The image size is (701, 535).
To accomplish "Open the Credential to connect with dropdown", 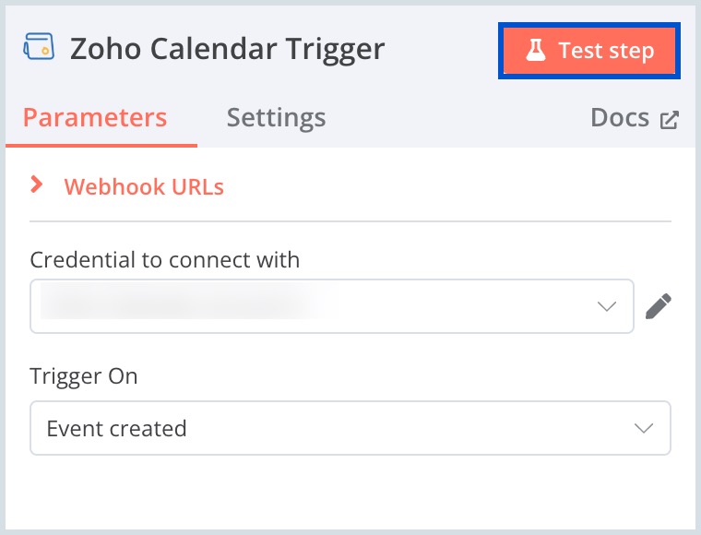I will click(332, 306).
